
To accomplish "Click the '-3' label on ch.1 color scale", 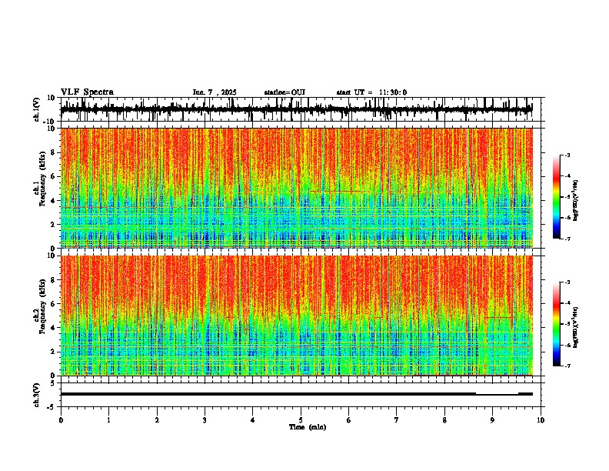I will tap(567, 155).
